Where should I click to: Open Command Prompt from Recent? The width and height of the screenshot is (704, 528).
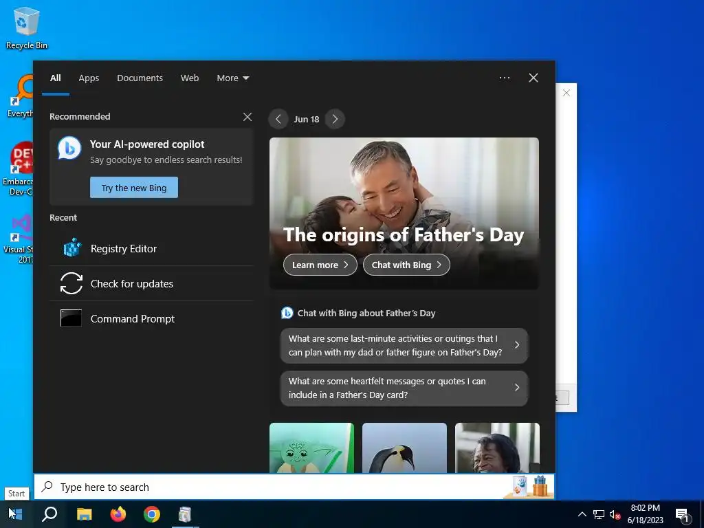[x=151, y=318]
